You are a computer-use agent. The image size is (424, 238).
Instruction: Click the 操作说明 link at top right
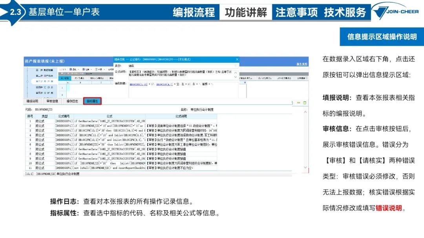(302, 63)
